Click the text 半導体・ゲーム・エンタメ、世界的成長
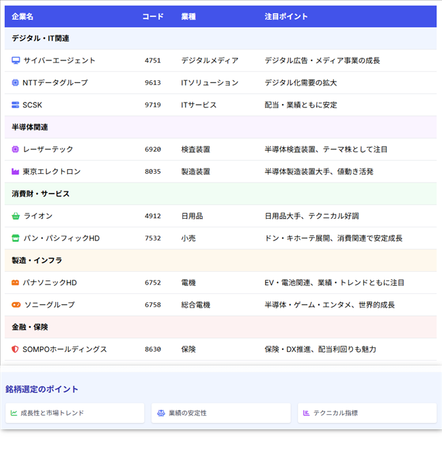442x453 pixels. coord(330,305)
